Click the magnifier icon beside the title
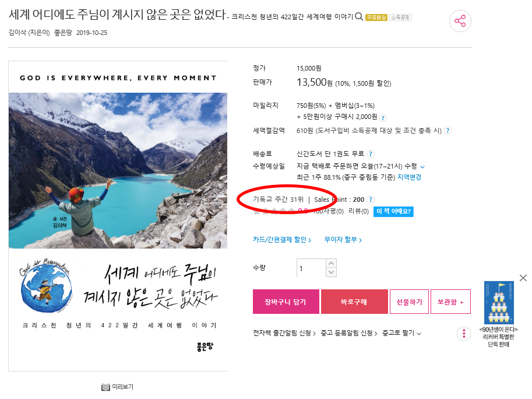 (359, 16)
